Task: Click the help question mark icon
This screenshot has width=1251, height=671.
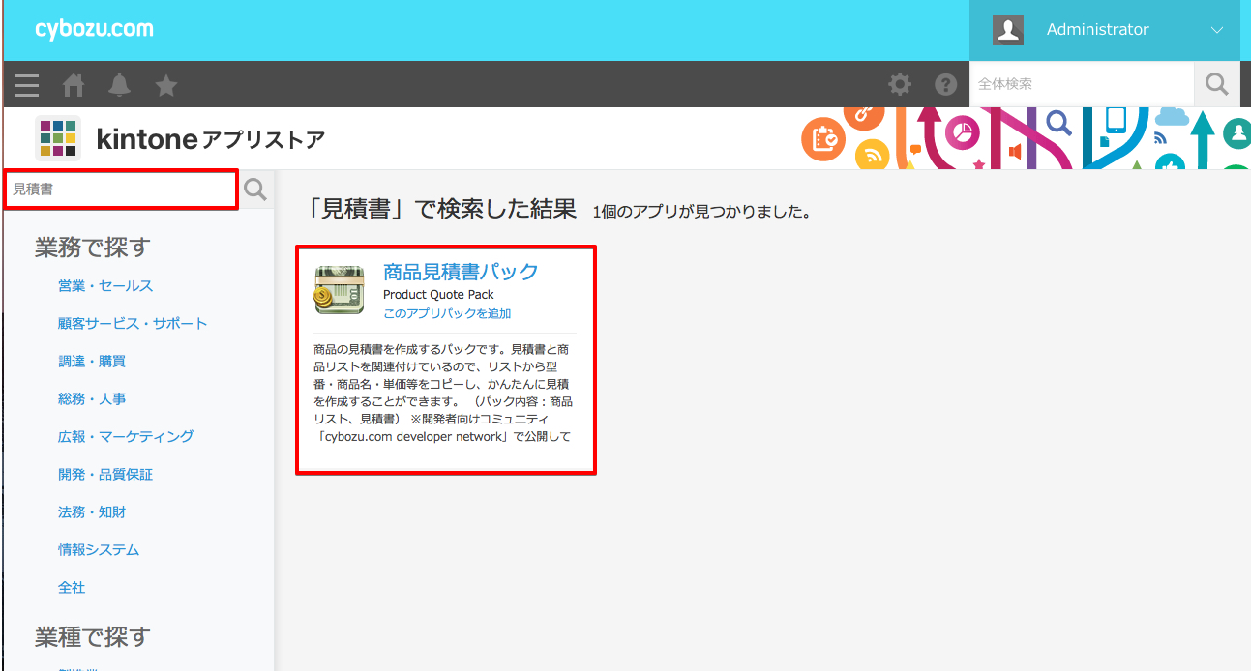Action: point(945,84)
